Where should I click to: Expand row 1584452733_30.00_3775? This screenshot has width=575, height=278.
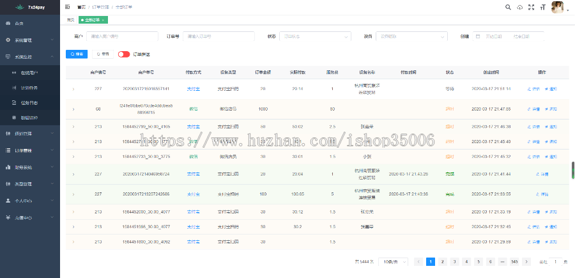73,157
